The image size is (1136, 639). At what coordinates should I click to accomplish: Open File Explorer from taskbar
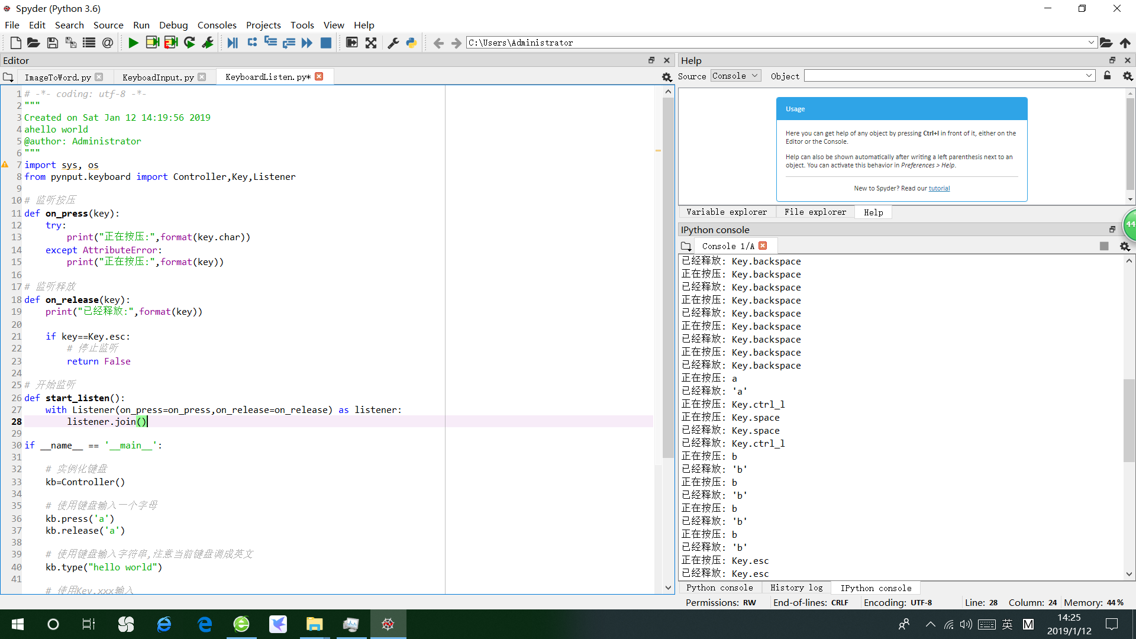(x=314, y=624)
